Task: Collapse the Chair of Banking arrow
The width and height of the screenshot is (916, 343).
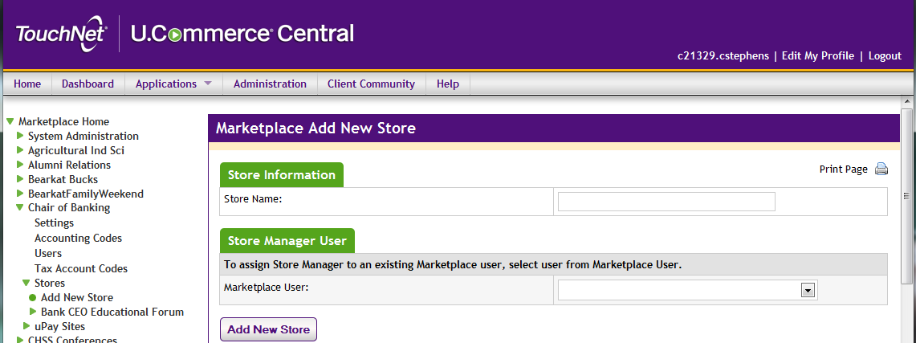Action: click(x=20, y=207)
